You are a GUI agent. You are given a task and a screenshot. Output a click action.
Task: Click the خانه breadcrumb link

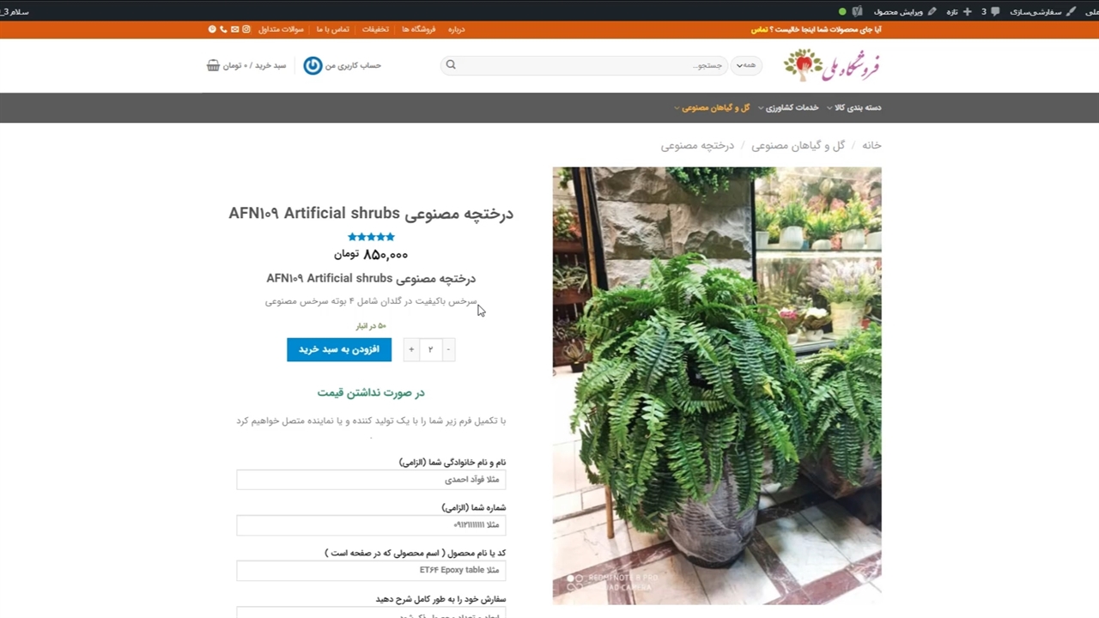click(x=871, y=146)
